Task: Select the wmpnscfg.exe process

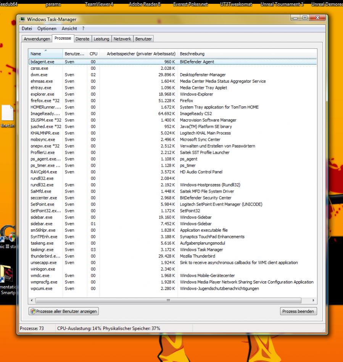Action: 172,282
